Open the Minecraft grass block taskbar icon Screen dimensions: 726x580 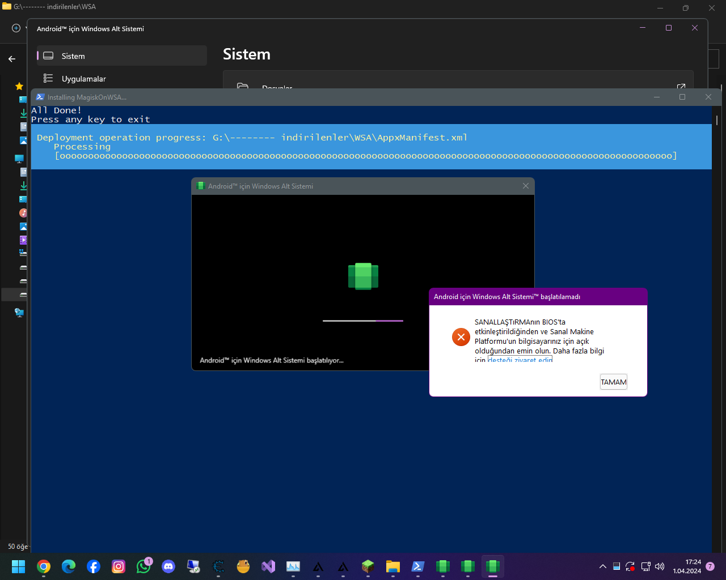point(368,566)
